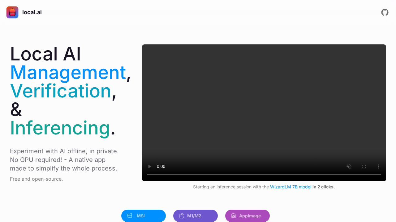Open the video's more options menu
Screen dimensions: 396x222
coord(378,166)
